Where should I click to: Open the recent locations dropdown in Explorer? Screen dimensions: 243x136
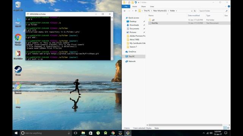[x=133, y=11]
